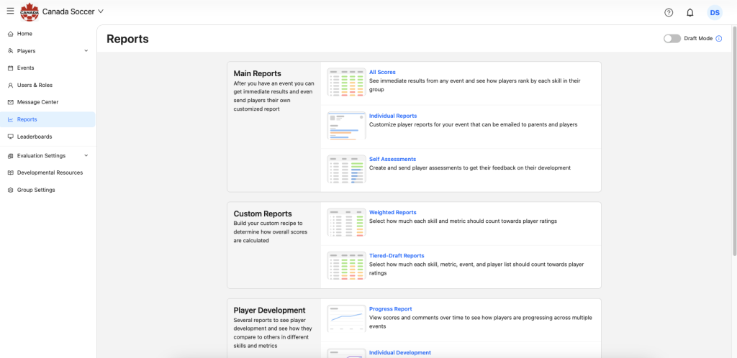The height and width of the screenshot is (358, 737).
Task: Open the All Scores report link
Action: (x=382, y=73)
